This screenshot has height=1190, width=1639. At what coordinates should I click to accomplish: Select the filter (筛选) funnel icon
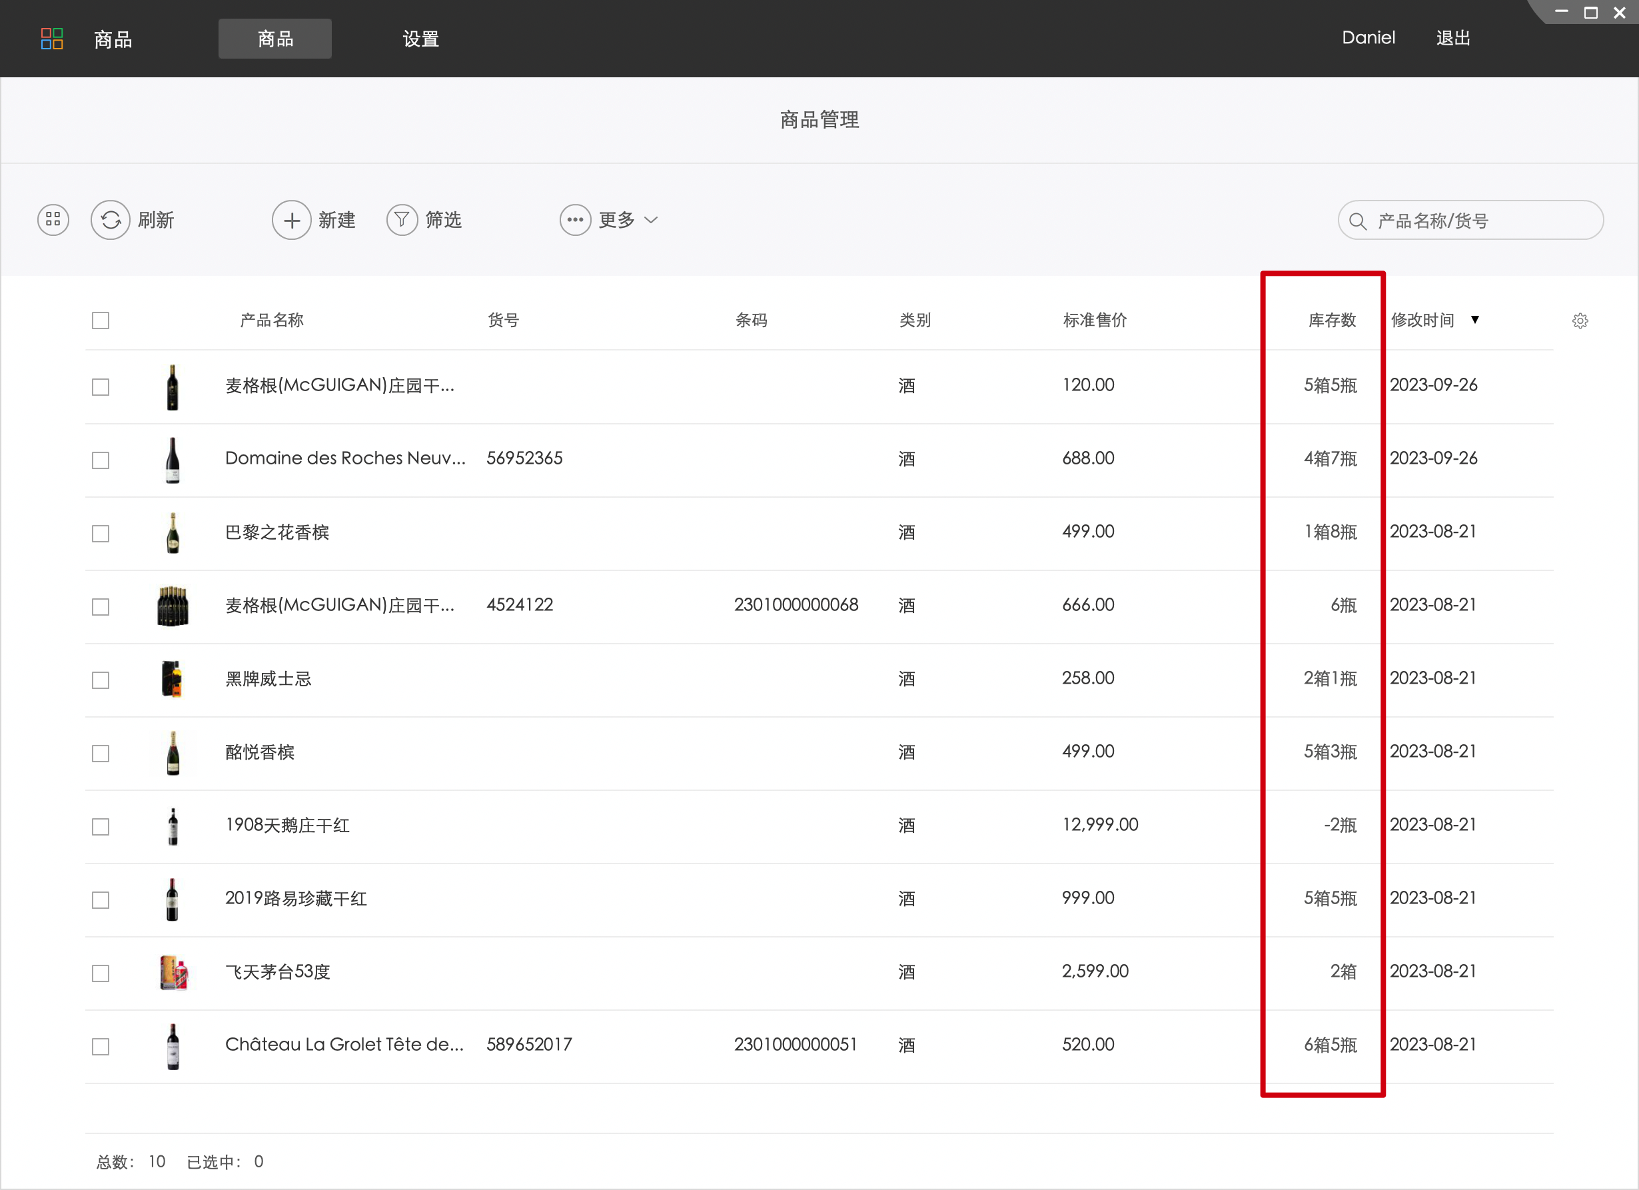[x=402, y=220]
